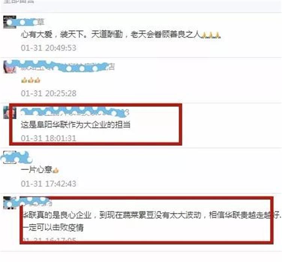This screenshot has width=282, height=262.
Task: Select comment 这是阜阳华联作为大企业的担当
Action: 75,125
